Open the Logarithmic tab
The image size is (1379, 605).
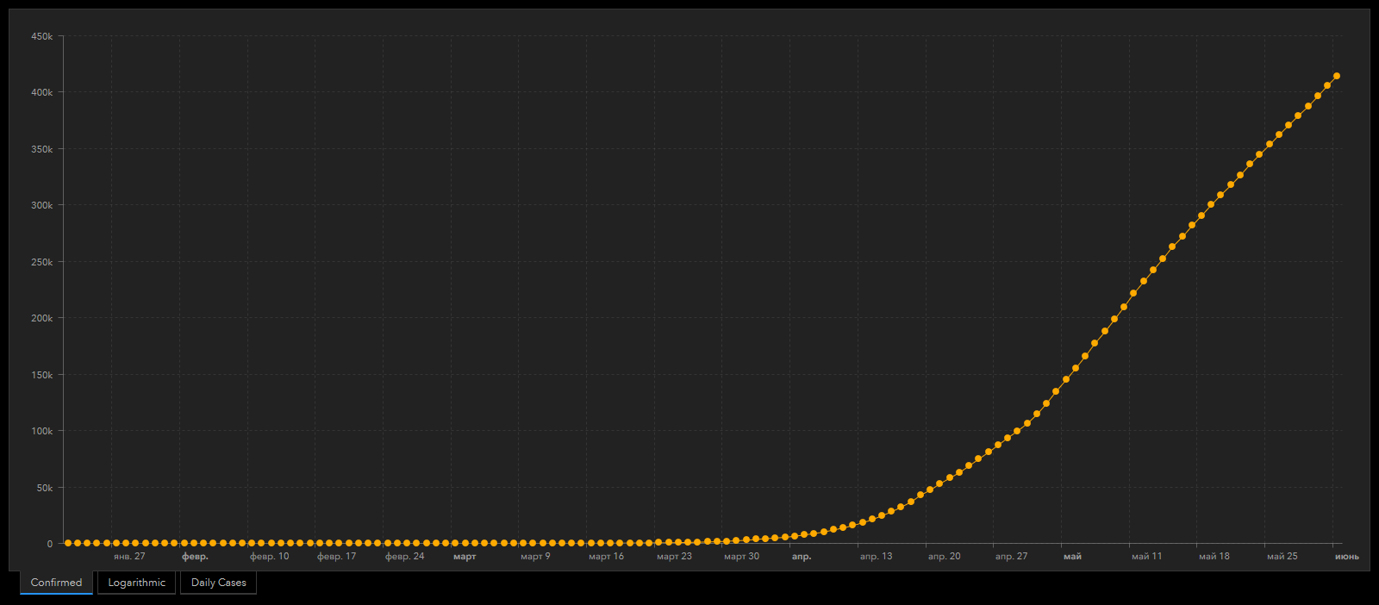[x=136, y=583]
